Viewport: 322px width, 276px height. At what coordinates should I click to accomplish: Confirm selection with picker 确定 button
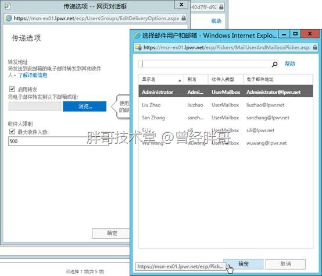click(244, 264)
